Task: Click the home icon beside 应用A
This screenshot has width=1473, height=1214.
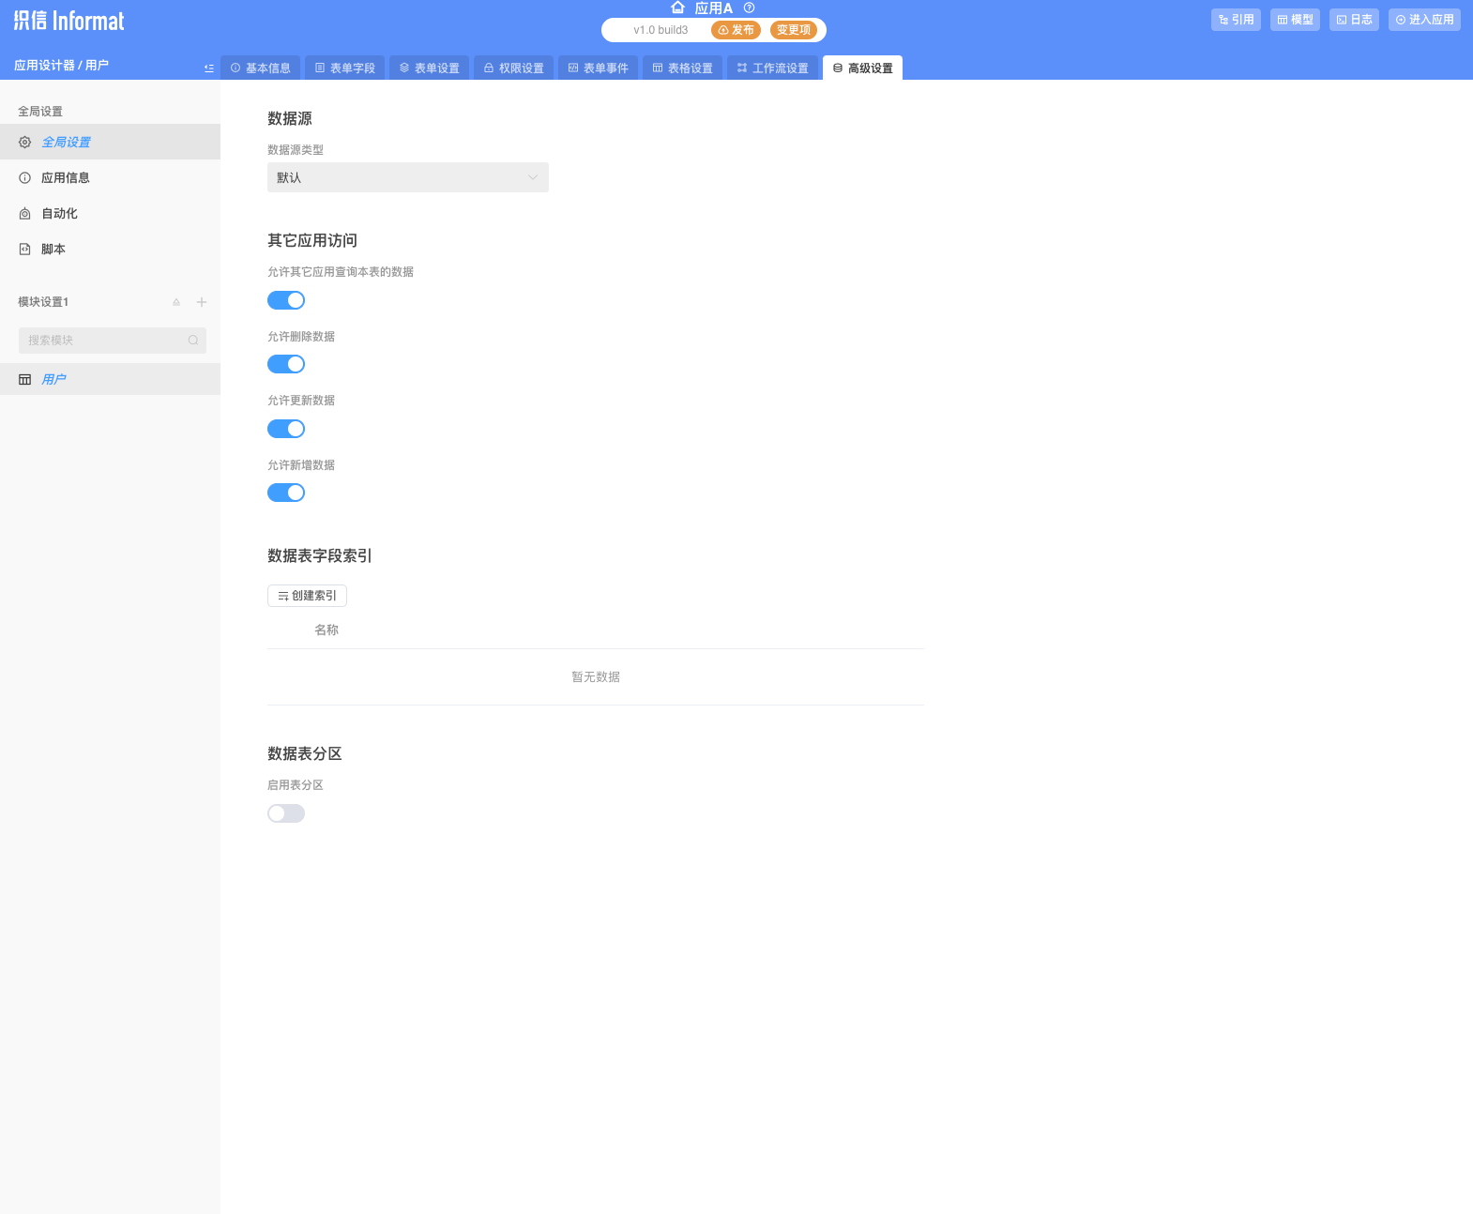Action: coord(677,8)
